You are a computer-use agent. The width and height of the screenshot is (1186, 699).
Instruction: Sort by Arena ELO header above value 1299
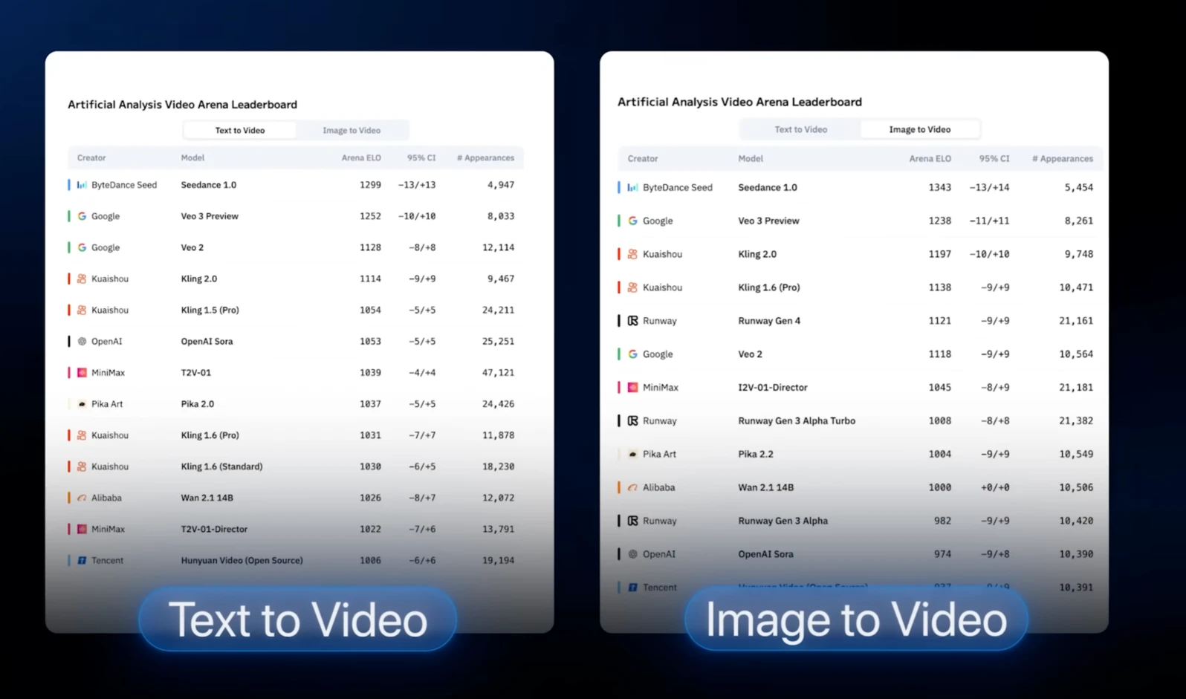(x=361, y=157)
